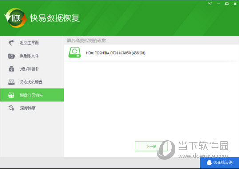
Task: Select the green TOSHIBA hard disk icon
Action: pyautogui.click(x=75, y=52)
